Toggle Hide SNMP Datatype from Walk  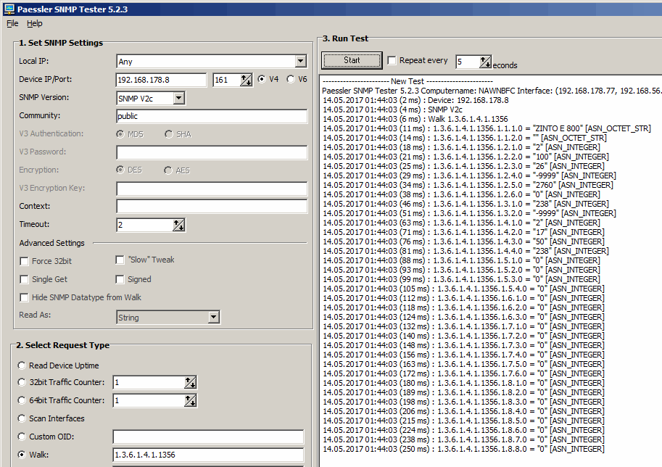coord(24,298)
